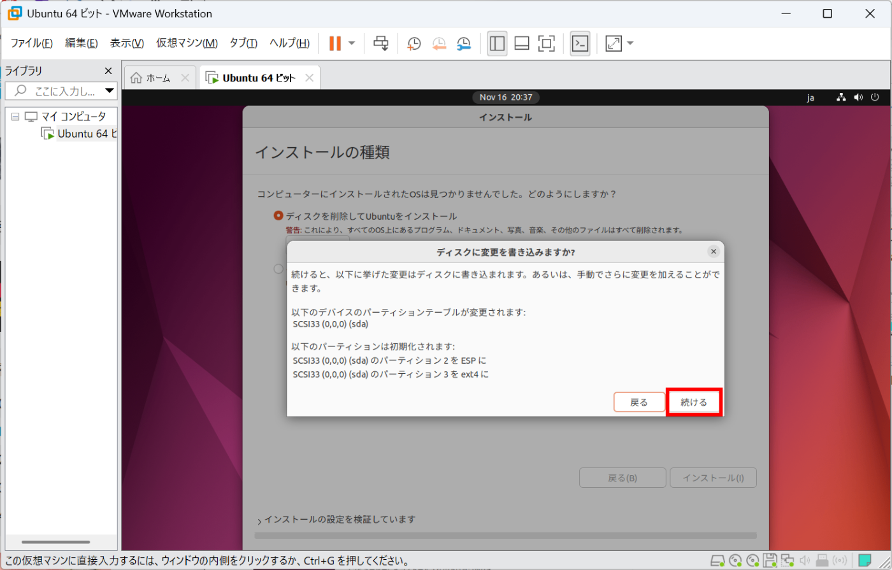Select the Ubuntu 64 ビット tab
The image size is (892, 570).
[259, 78]
